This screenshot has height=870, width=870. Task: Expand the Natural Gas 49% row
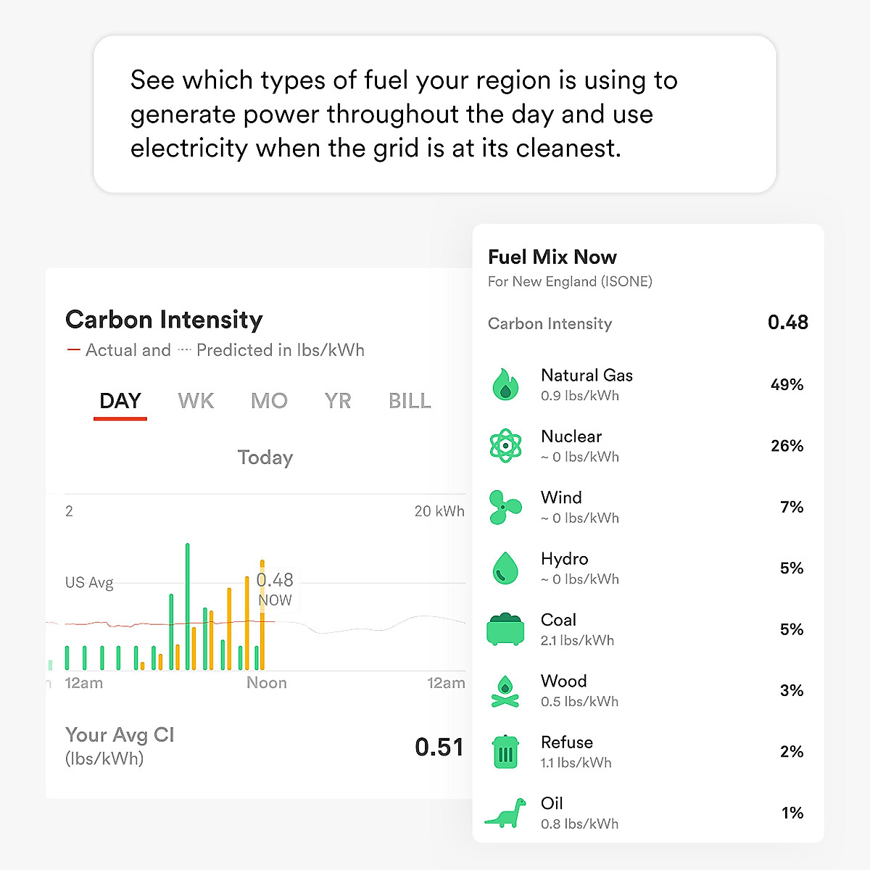(652, 385)
